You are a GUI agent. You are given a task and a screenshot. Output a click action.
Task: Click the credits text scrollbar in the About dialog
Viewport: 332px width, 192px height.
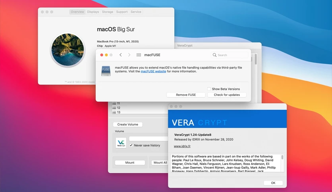point(282,157)
